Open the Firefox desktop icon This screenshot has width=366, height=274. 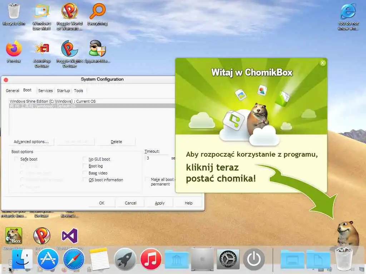coord(14,51)
